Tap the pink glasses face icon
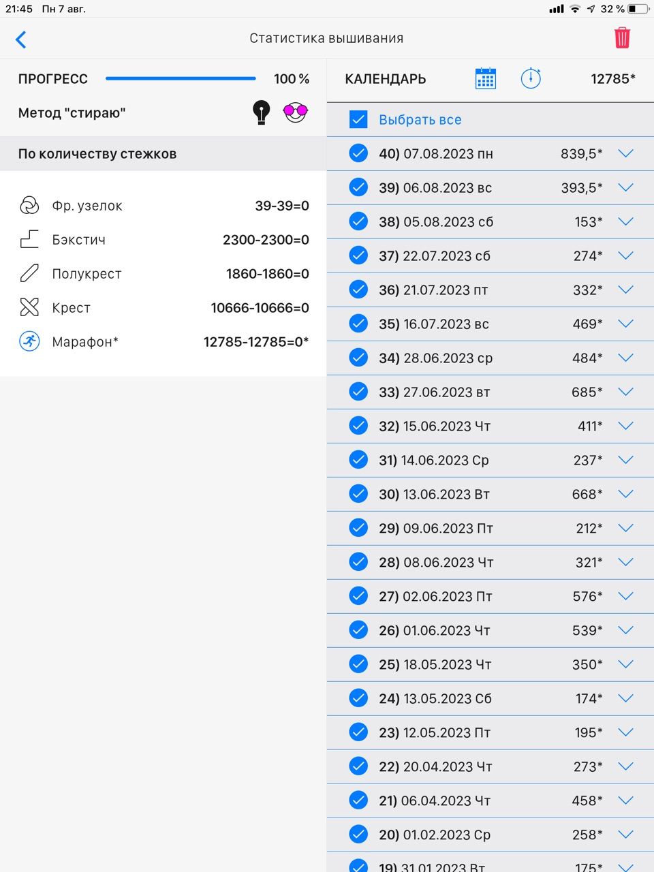 point(295,112)
